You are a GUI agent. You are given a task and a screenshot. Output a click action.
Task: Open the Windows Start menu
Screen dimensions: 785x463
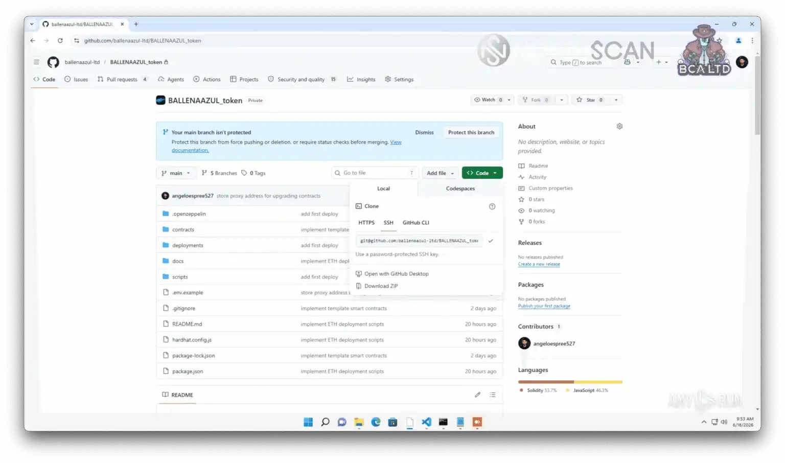[x=308, y=422]
